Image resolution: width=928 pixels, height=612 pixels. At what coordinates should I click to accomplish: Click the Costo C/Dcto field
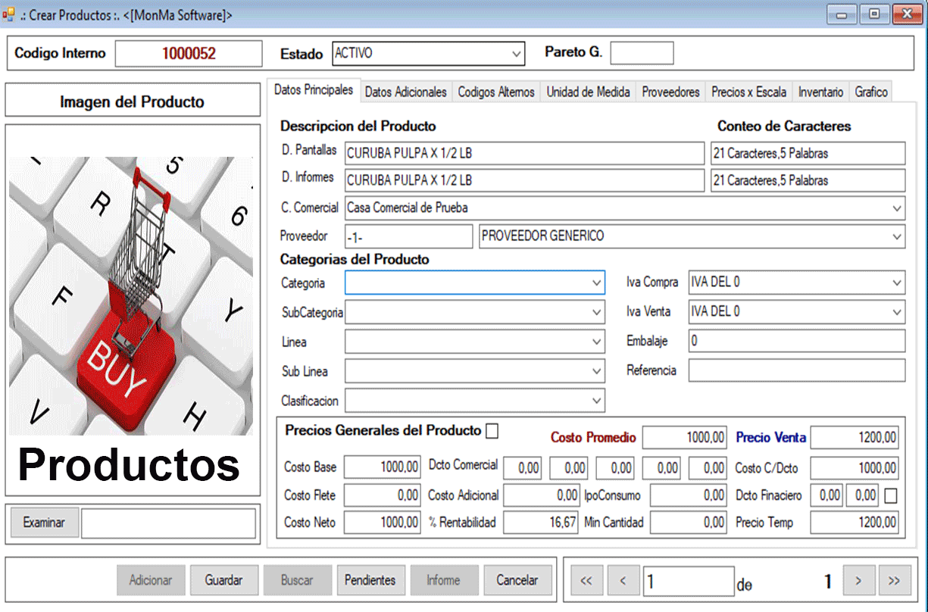(855, 468)
